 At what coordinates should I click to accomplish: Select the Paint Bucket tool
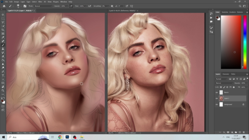coord(3,60)
